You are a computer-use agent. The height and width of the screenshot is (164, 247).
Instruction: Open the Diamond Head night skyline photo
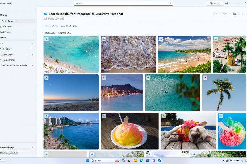click(122, 93)
